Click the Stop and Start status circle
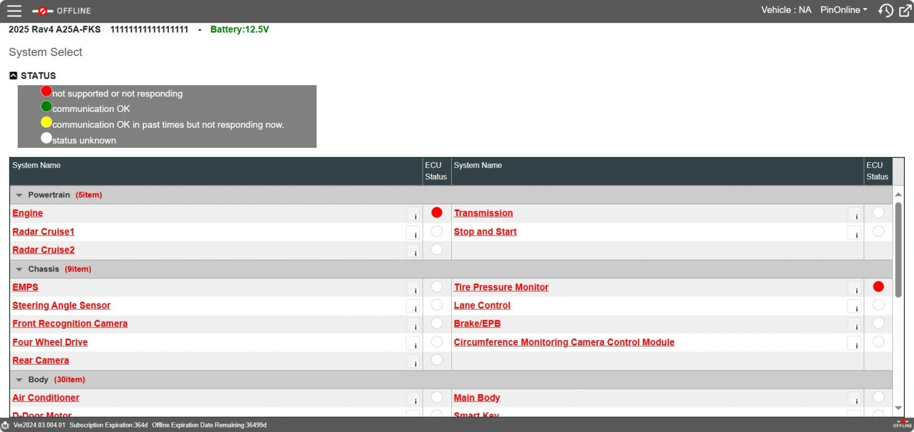The image size is (914, 432). coord(879,232)
